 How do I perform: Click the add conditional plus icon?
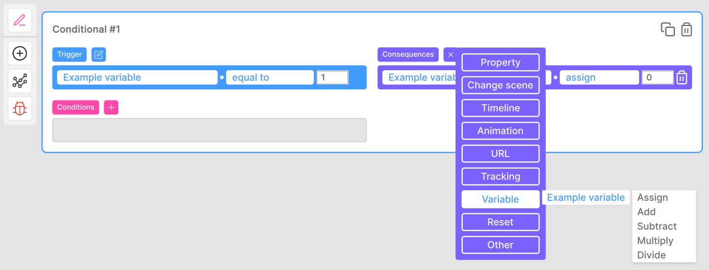[20, 53]
